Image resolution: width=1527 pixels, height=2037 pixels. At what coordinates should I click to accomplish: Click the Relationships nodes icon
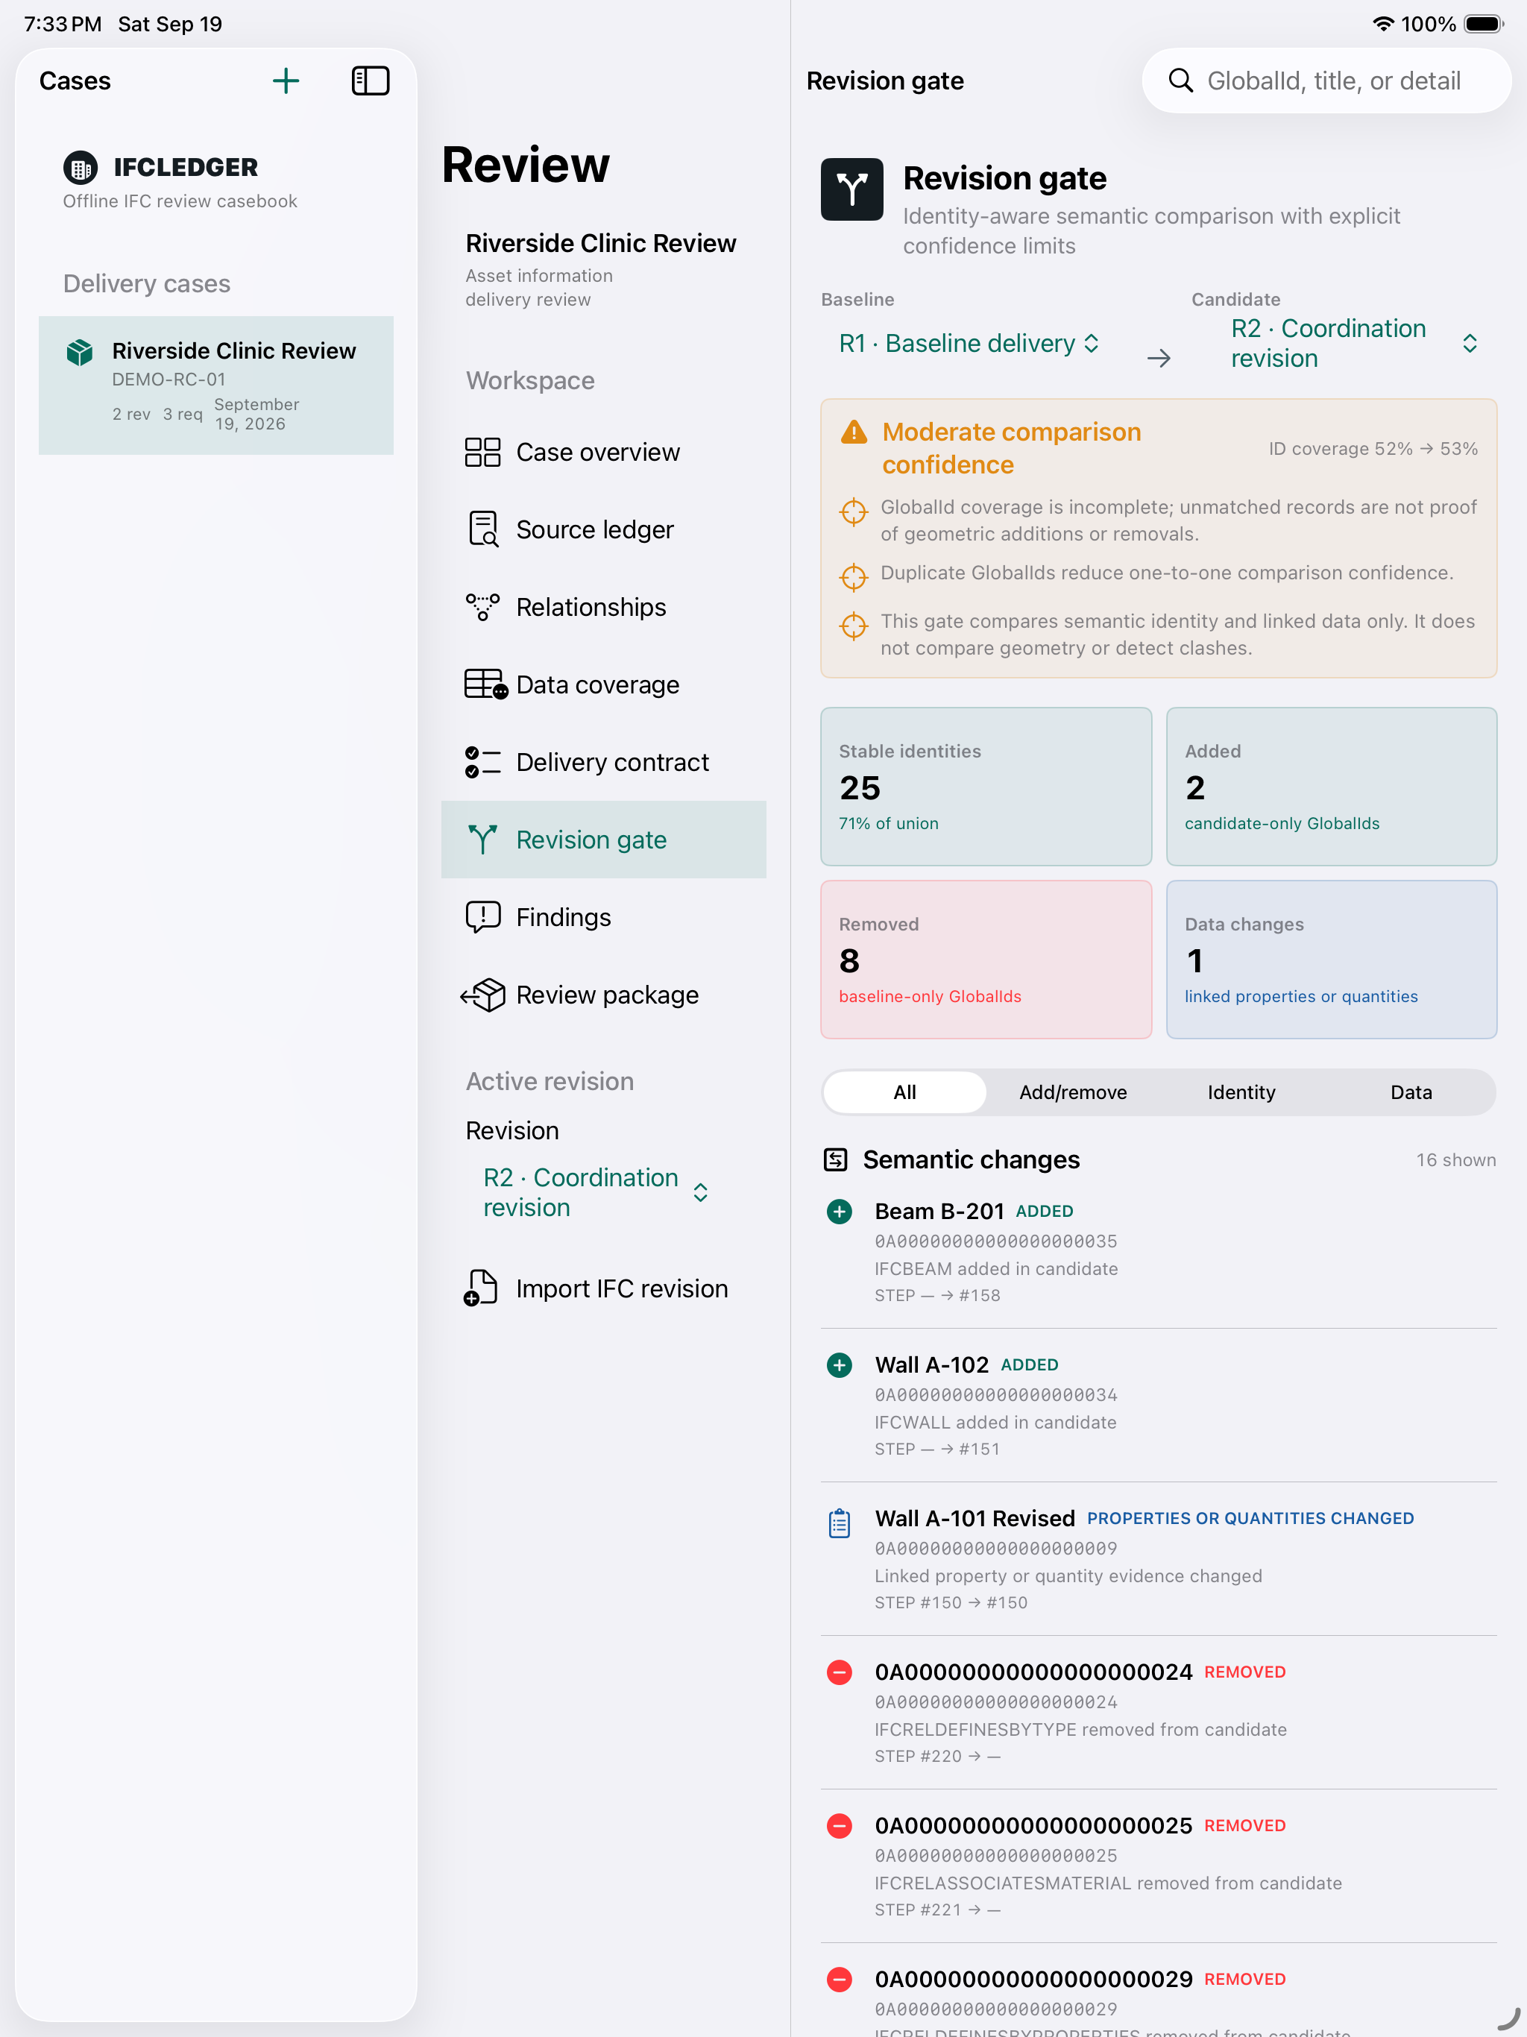click(482, 607)
